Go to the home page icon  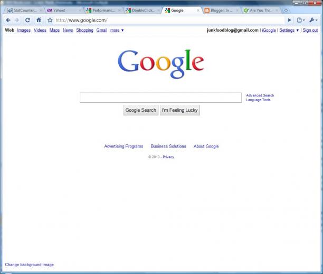click(39, 20)
